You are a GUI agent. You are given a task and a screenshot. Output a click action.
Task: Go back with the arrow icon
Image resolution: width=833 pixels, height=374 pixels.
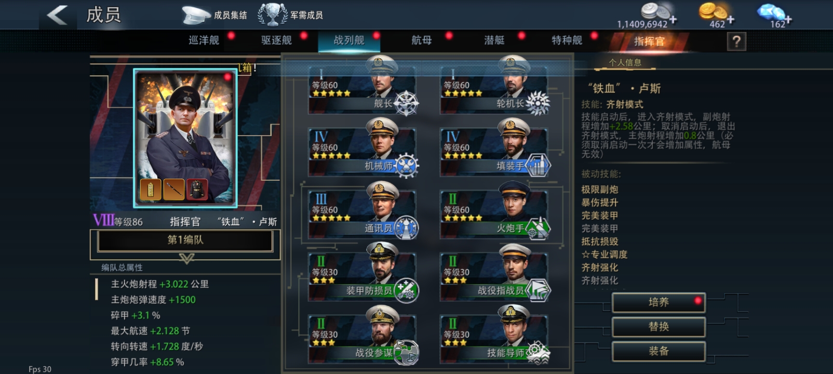pos(57,15)
